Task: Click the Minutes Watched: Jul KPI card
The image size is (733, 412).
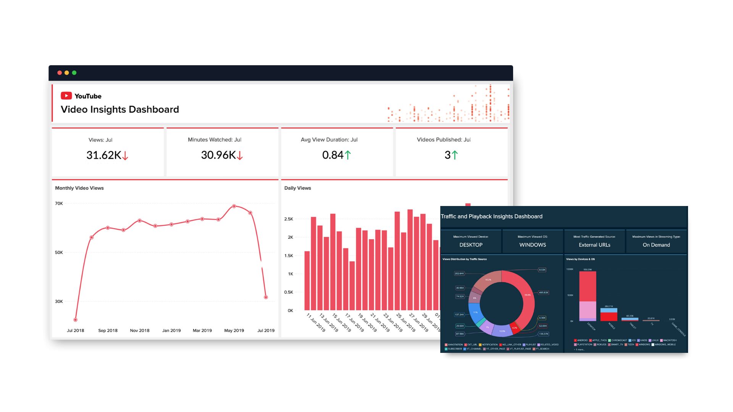Action: click(x=222, y=152)
